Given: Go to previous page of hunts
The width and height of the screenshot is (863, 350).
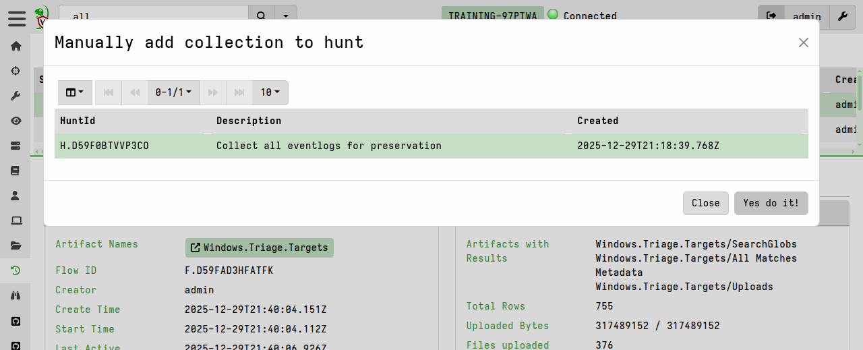Looking at the screenshot, I should 135,92.
